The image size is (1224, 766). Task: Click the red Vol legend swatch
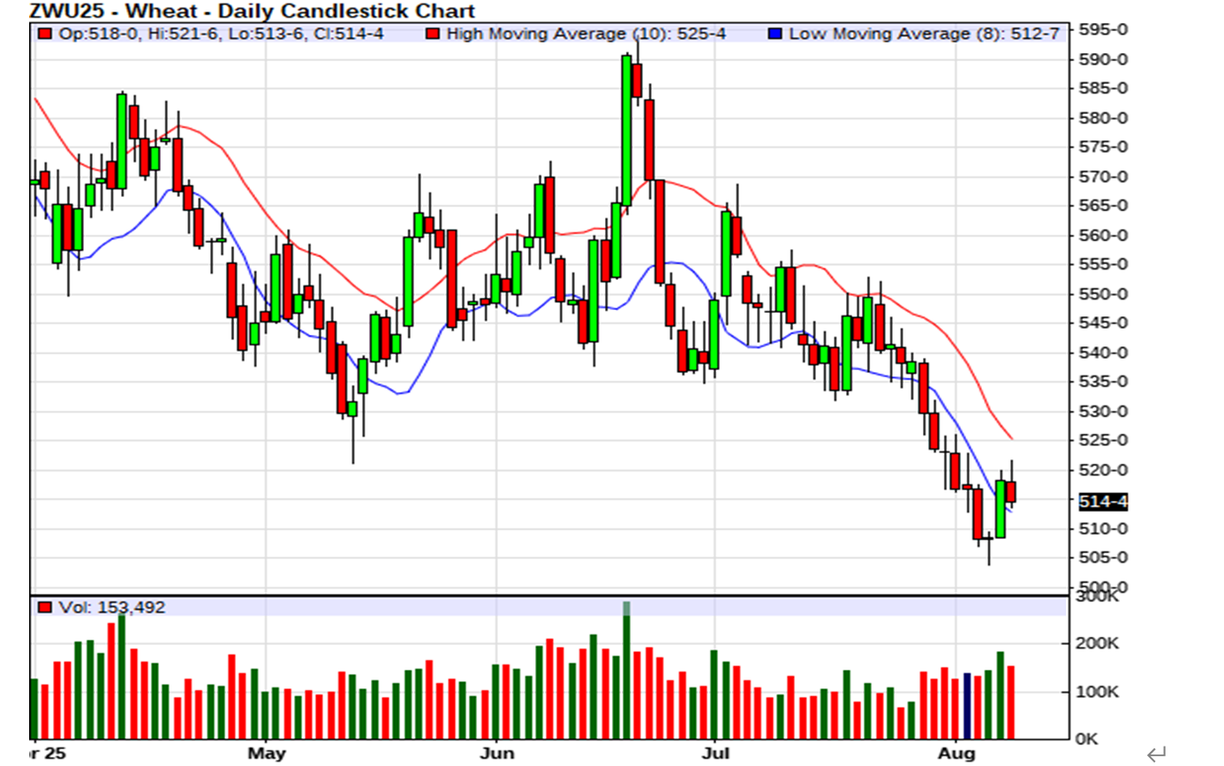click(x=43, y=607)
